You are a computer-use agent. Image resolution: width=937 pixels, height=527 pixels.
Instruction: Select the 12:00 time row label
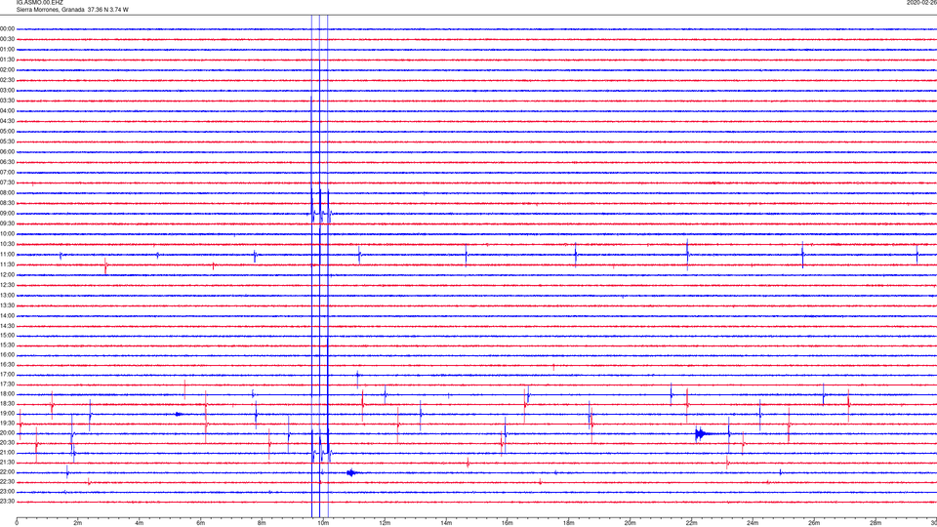coord(7,275)
